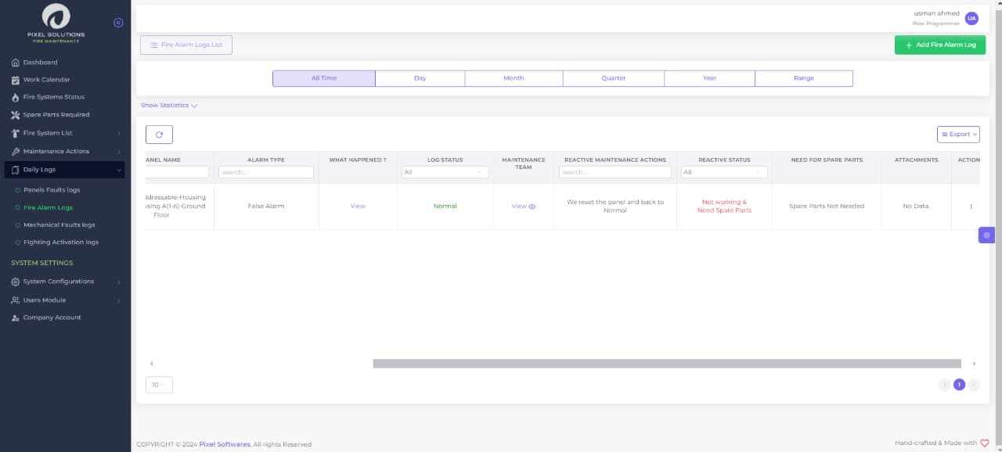Expand Show Statistics section
The width and height of the screenshot is (1002, 452).
click(169, 106)
